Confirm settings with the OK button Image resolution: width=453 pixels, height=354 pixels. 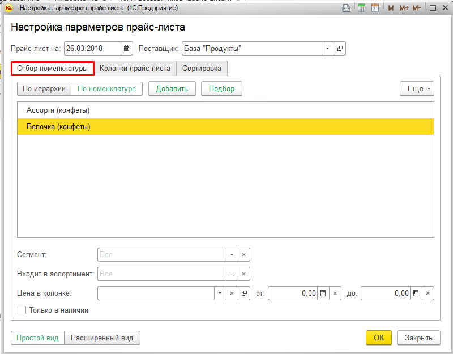[379, 338]
